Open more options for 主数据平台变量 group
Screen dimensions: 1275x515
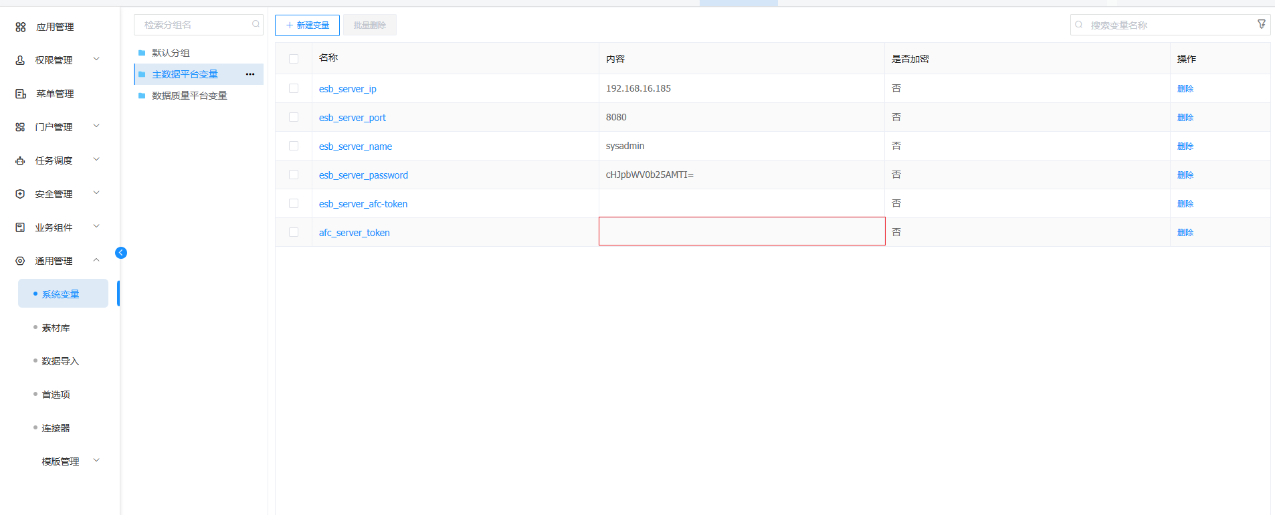250,74
